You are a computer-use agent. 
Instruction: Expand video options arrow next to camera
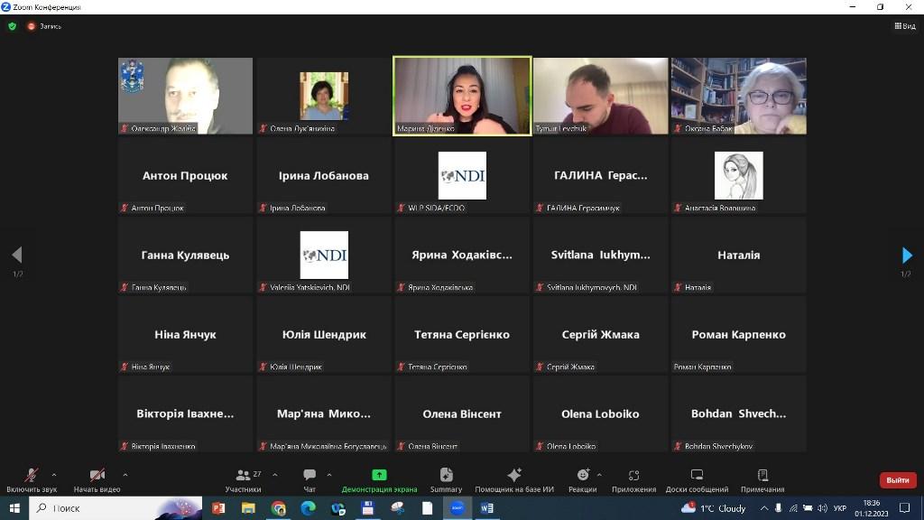point(125,475)
